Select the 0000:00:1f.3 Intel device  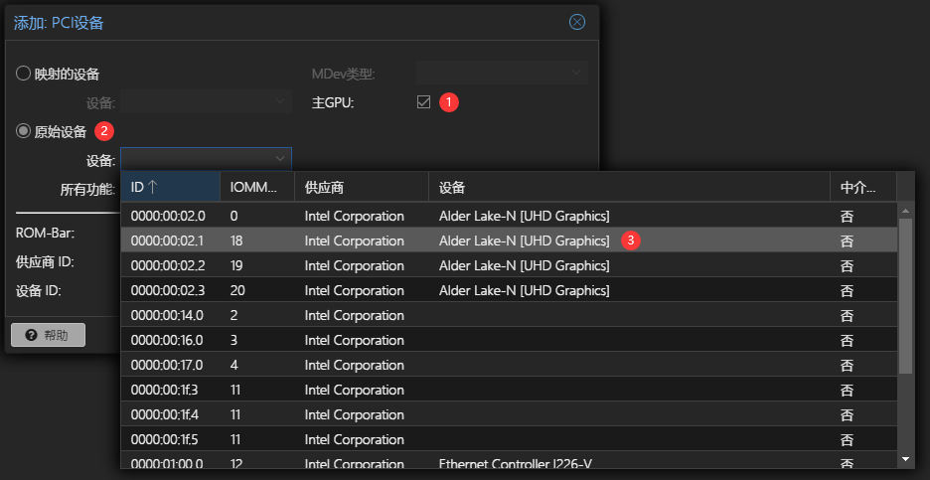coord(168,390)
